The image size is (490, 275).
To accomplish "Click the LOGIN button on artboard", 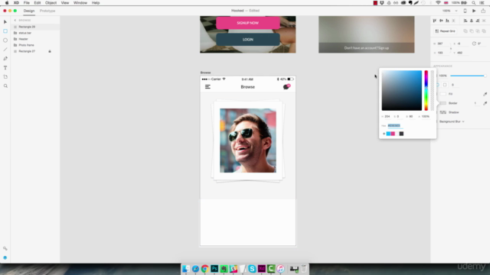I will [248, 40].
